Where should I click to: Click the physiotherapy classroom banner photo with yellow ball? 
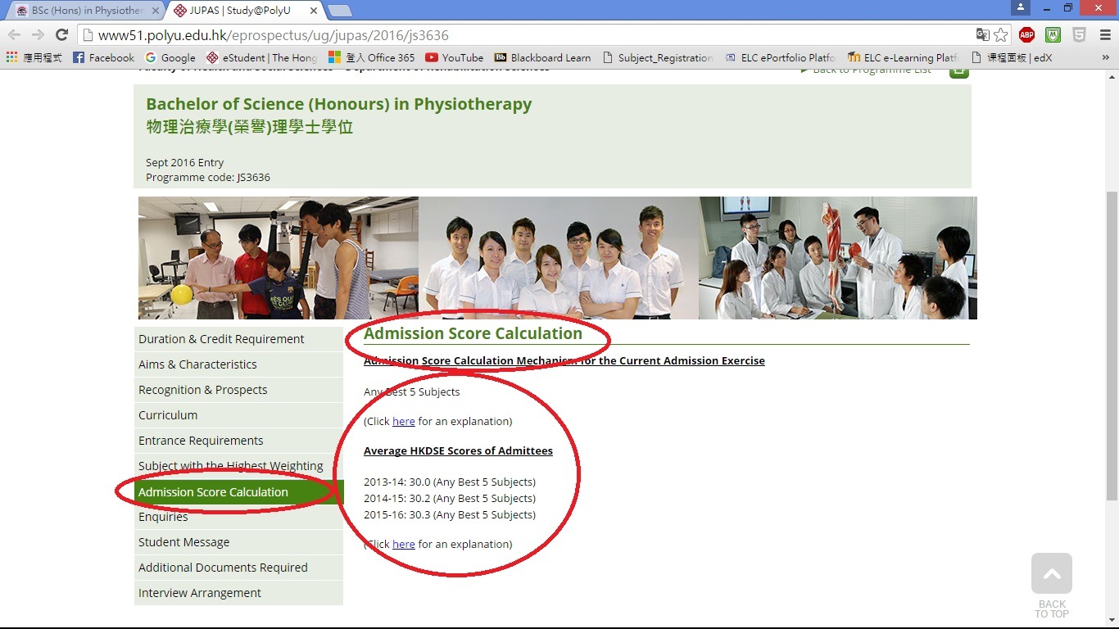point(279,258)
